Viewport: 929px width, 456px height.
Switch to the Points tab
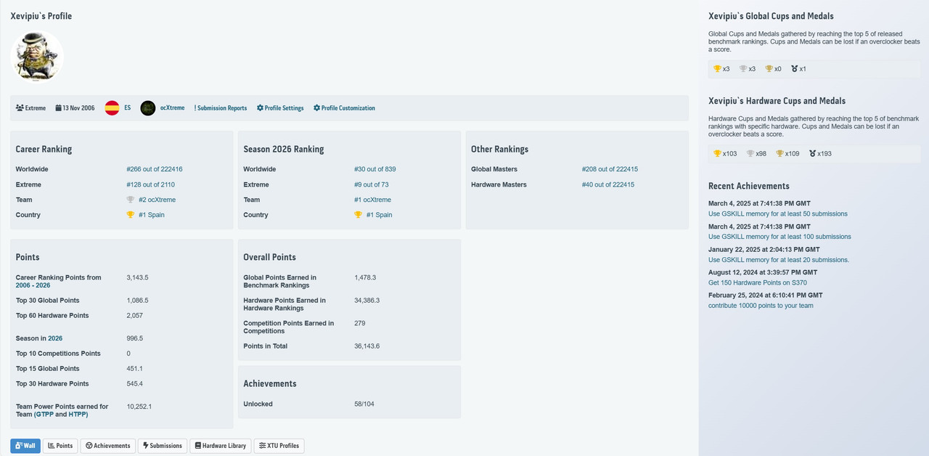(x=60, y=446)
